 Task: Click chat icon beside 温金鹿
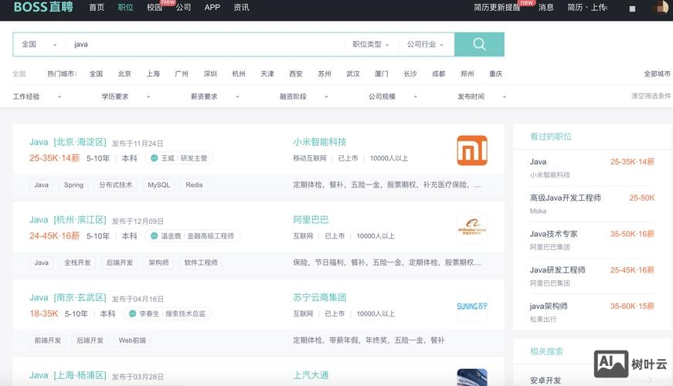pyautogui.click(x=155, y=236)
